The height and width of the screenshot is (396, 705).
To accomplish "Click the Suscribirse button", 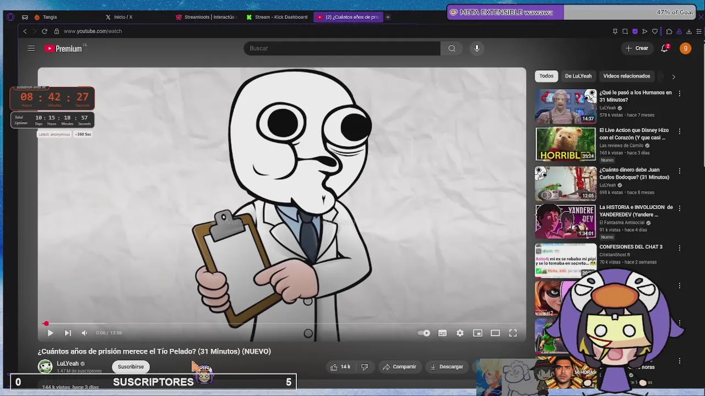I will pos(131,367).
